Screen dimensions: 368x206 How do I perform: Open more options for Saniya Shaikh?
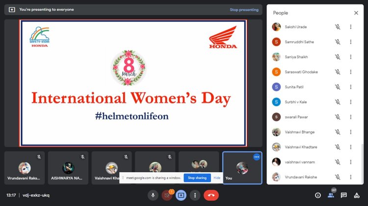pyautogui.click(x=351, y=57)
